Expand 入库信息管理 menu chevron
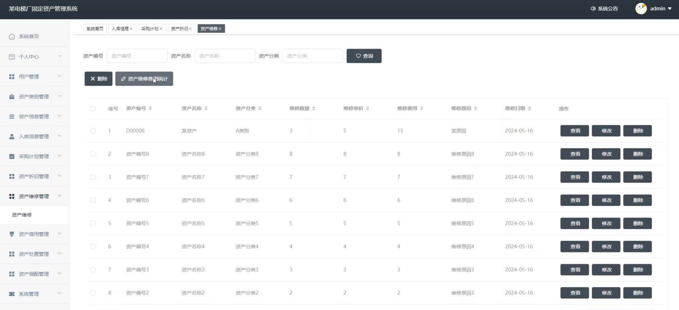 (59, 136)
